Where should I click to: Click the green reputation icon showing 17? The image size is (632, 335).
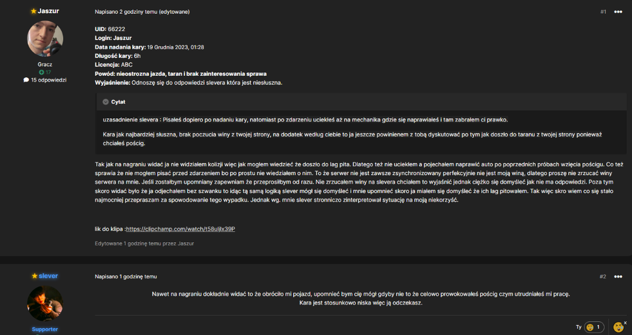click(41, 72)
